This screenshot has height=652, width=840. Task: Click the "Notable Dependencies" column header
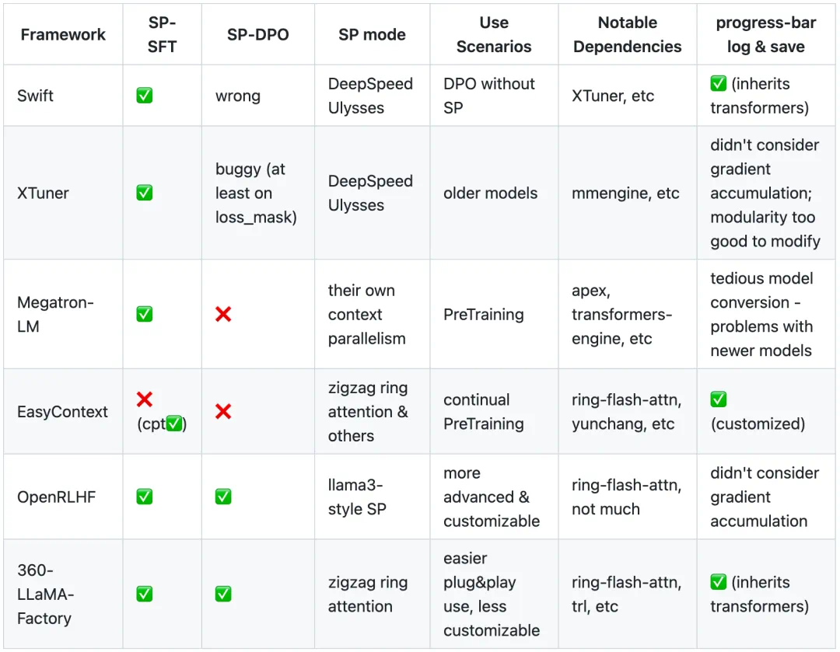point(627,34)
